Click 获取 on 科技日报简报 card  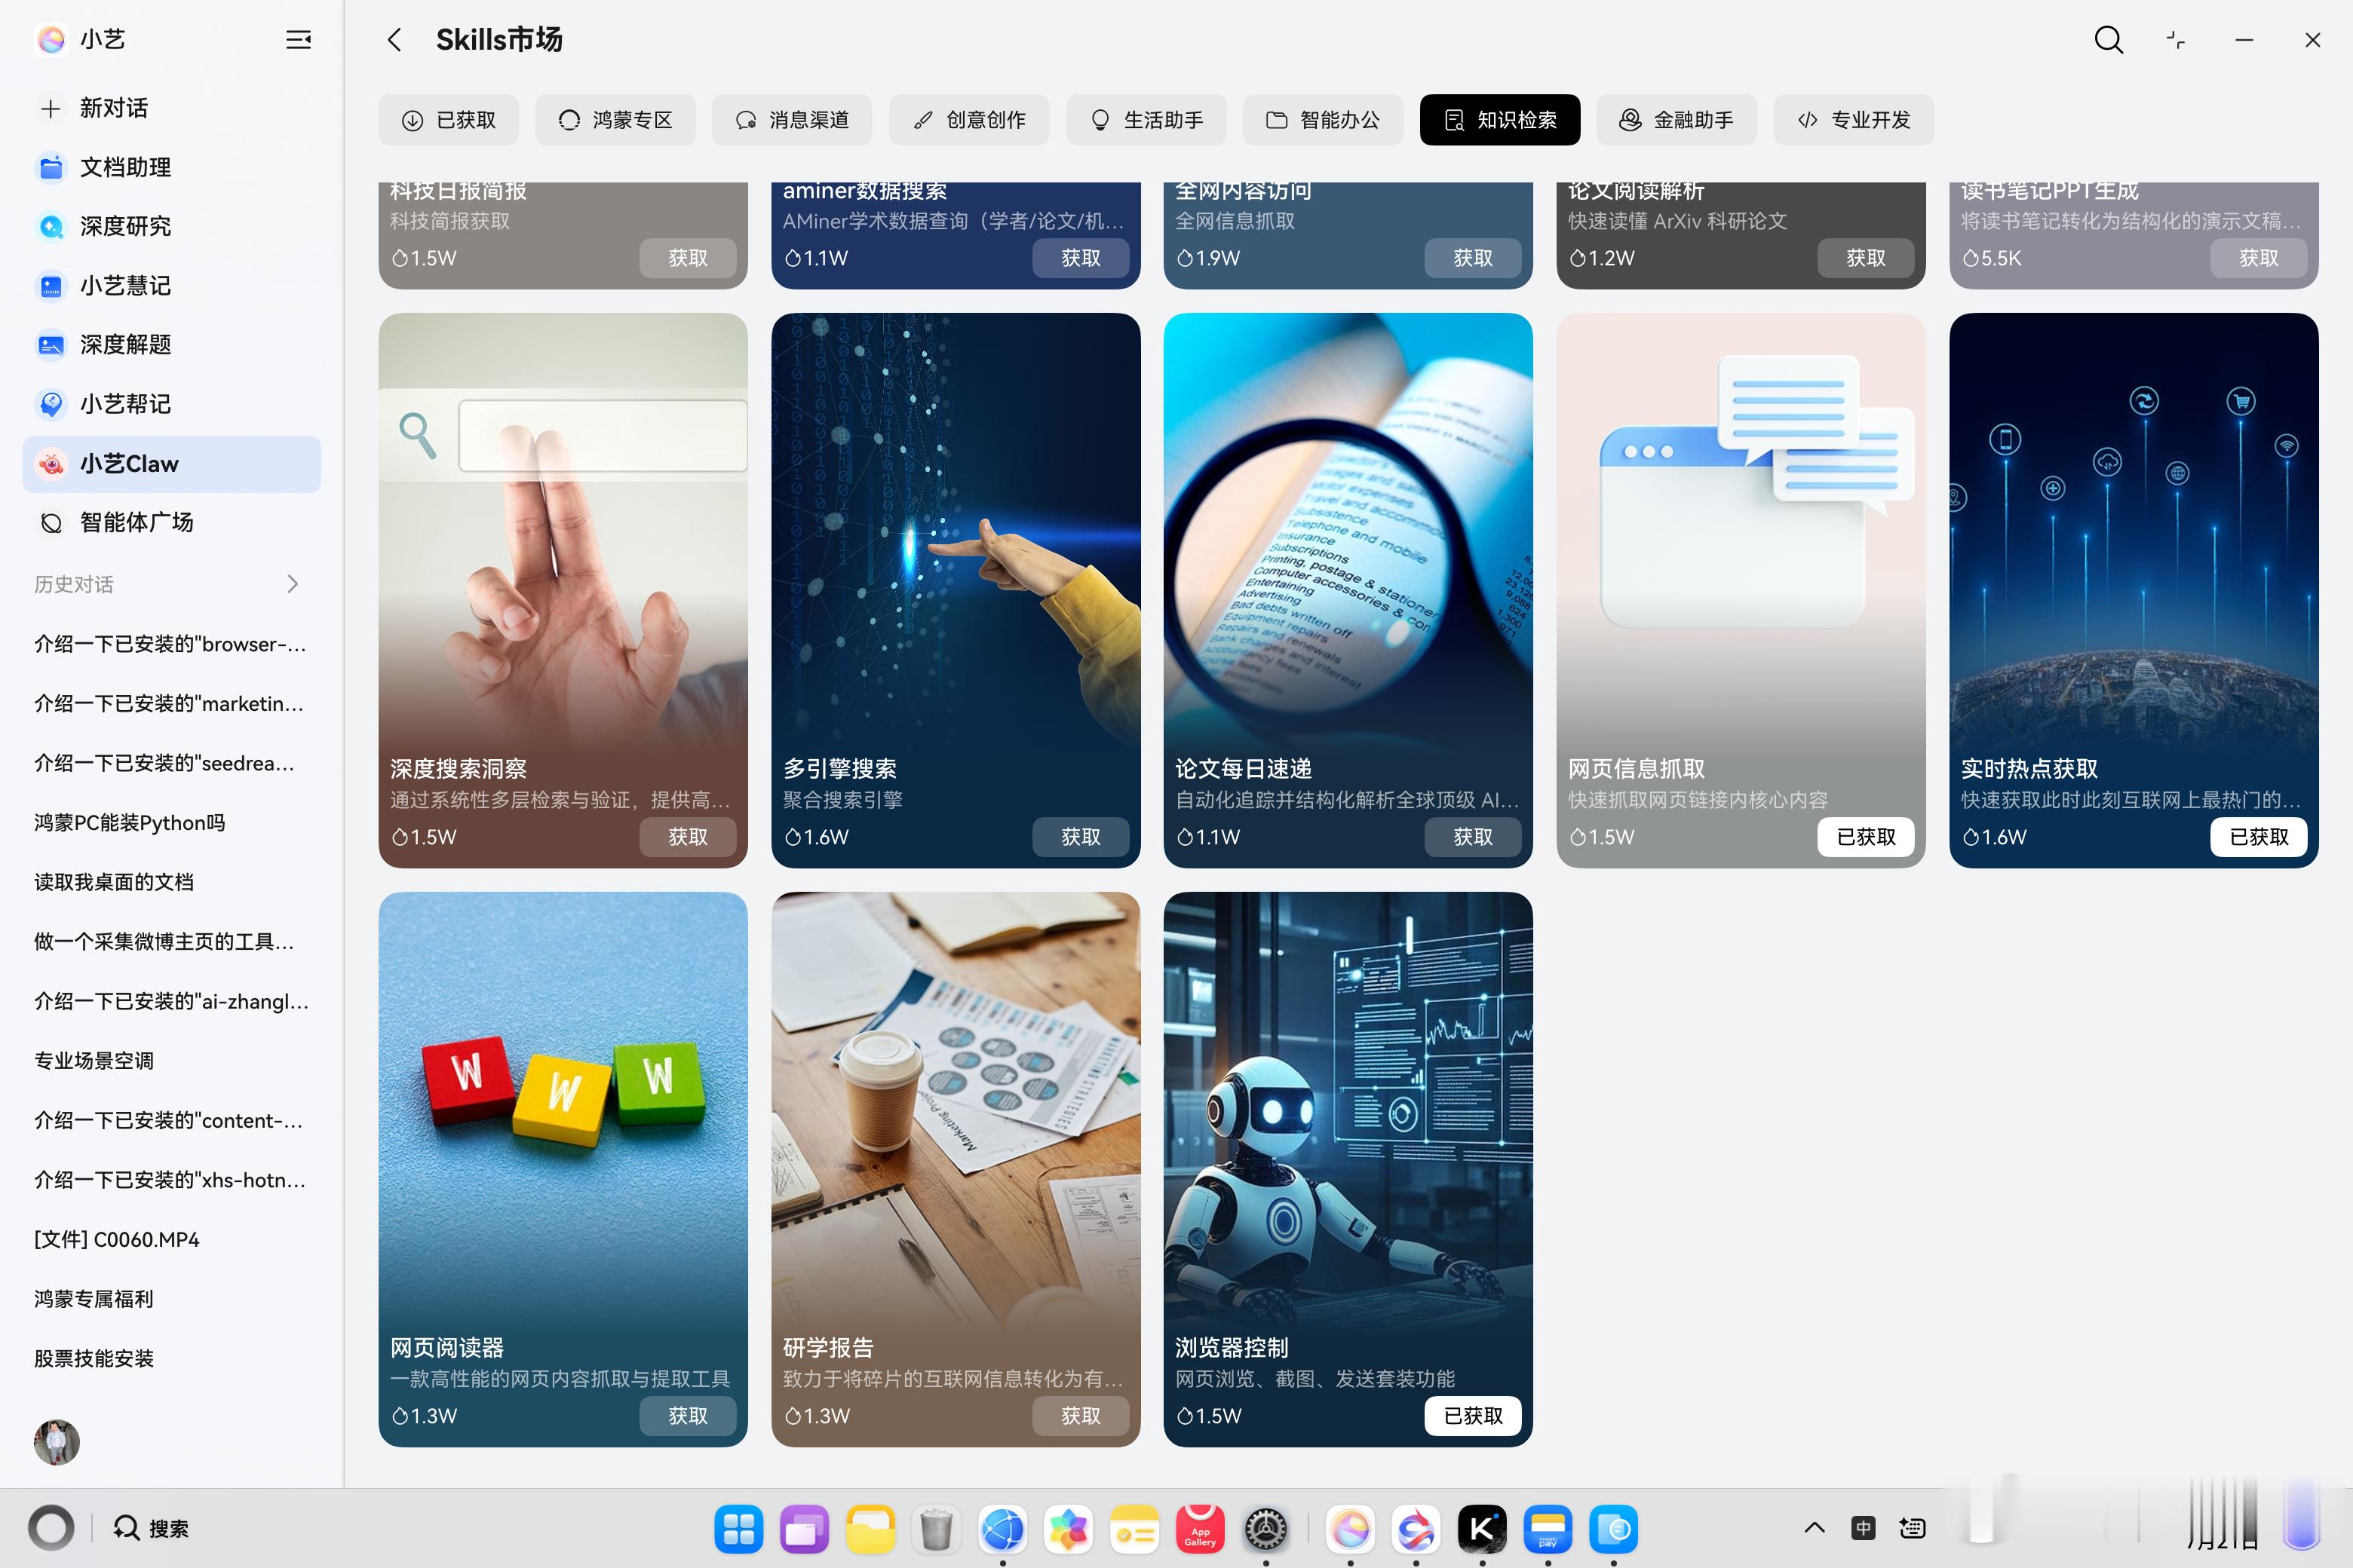687,258
